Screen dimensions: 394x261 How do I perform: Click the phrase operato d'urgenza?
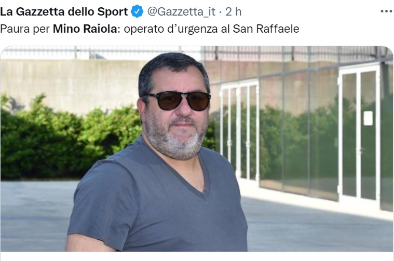coord(171,29)
